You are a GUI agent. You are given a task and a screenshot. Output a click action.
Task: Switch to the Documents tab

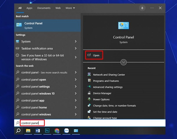click(x=44, y=8)
